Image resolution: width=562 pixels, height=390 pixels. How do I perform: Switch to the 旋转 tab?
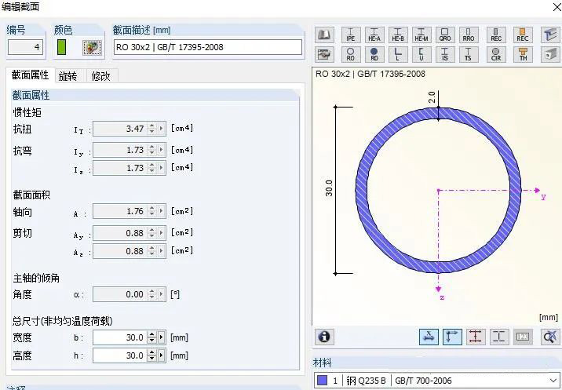[x=68, y=76]
